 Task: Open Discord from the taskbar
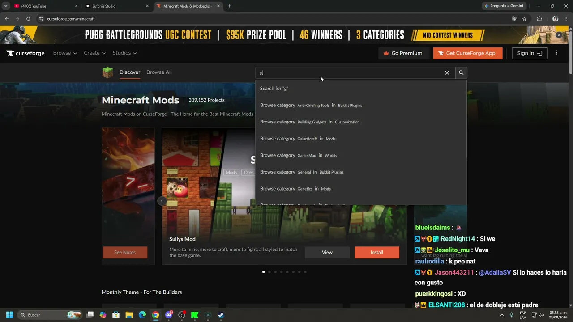tap(169, 315)
